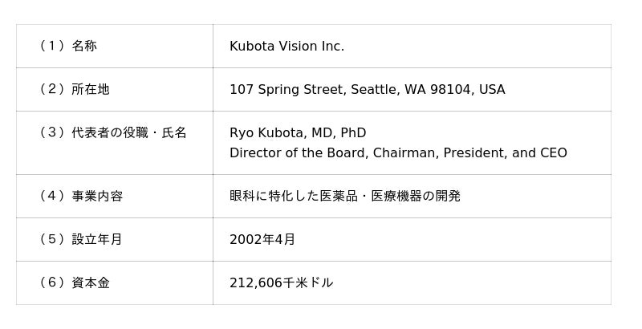Click the Kubota Vision Inc. text
Viewport: 642px width, 329px height.
286,47
